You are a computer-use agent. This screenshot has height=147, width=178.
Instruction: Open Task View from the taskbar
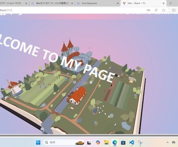[x=89, y=143]
